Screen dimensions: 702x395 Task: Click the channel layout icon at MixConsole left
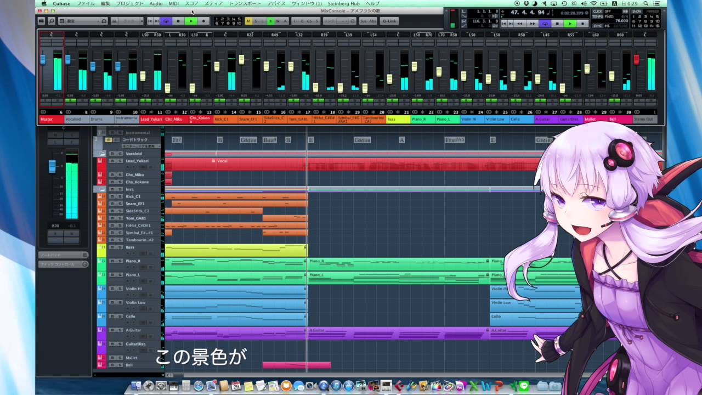[x=41, y=21]
